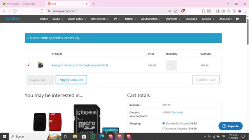Reload the page with the refresh icon
The width and height of the screenshot is (249, 140).
coord(15,11)
